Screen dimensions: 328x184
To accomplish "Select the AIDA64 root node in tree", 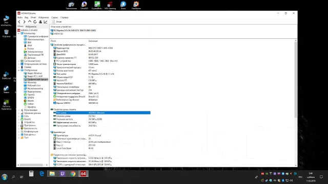I will coord(28,30).
